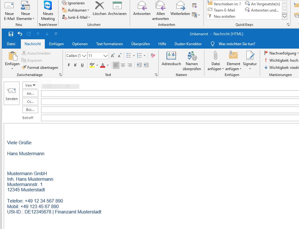Apply the yellow text highlight color
The image size is (299, 229).
tap(92, 65)
